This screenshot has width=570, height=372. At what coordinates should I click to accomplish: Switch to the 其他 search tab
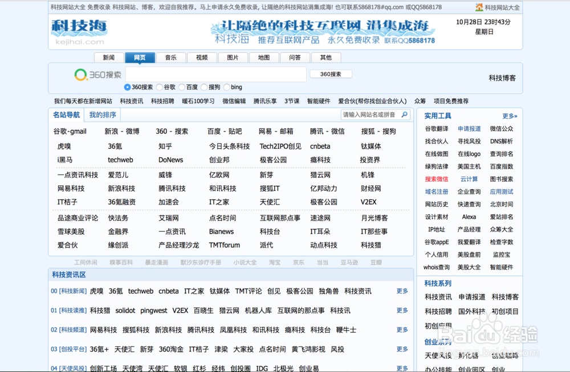point(325,58)
